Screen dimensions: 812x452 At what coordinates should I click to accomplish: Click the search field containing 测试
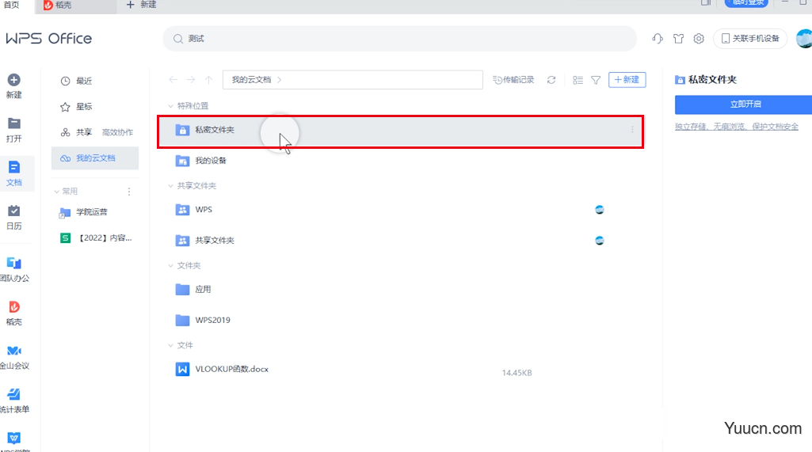tap(400, 39)
